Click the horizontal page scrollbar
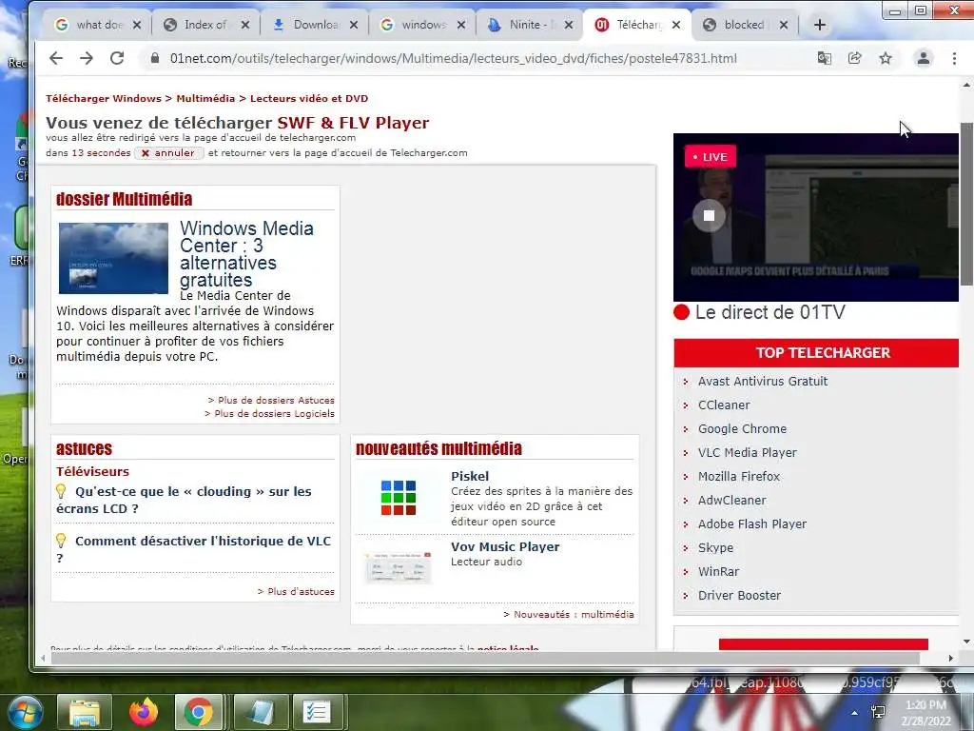 point(484,658)
